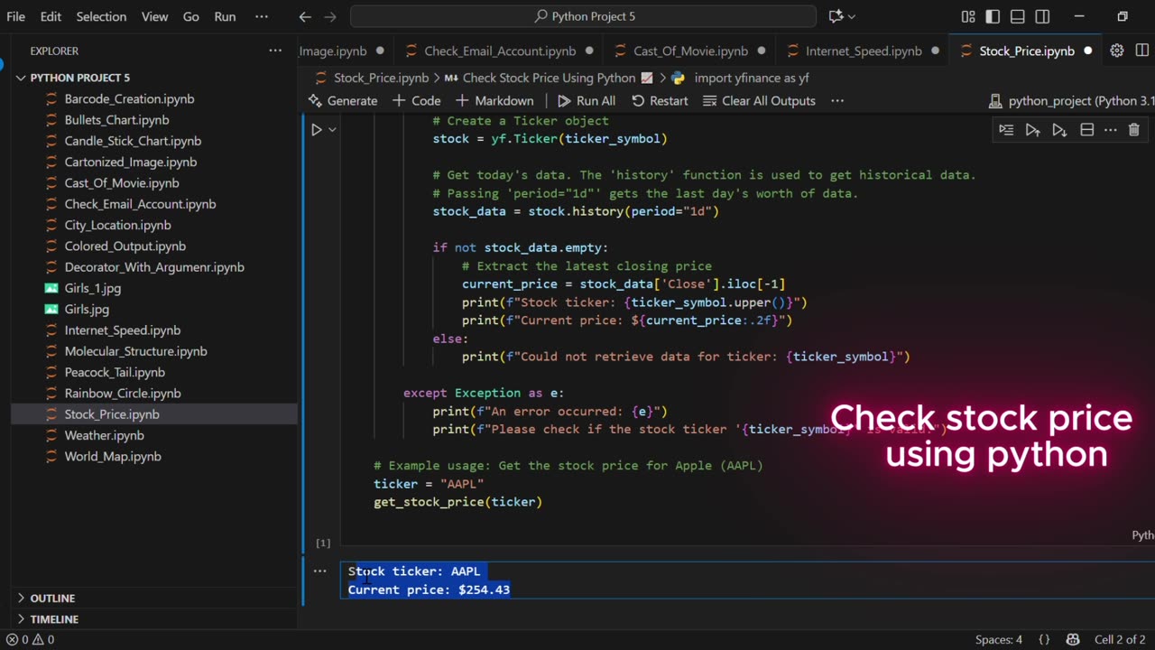The width and height of the screenshot is (1155, 650).
Task: Close the Internet_Speed.ipynb tab unsaved dot
Action: [x=936, y=51]
